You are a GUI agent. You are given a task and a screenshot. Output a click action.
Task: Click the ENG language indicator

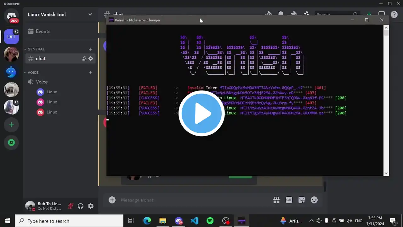coord(359,221)
